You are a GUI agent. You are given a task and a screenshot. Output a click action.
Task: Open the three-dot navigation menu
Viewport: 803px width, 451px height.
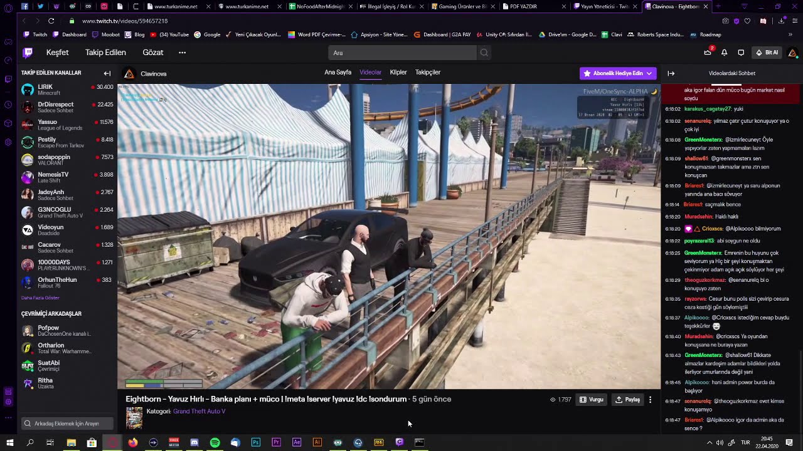click(x=182, y=53)
